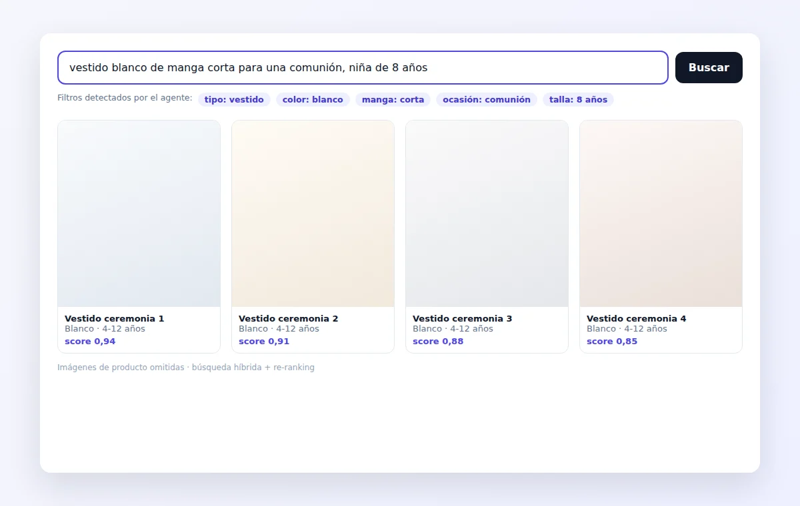This screenshot has width=800, height=506.
Task: Open Vestido ceremonia 2 product image
Action: [313, 214]
